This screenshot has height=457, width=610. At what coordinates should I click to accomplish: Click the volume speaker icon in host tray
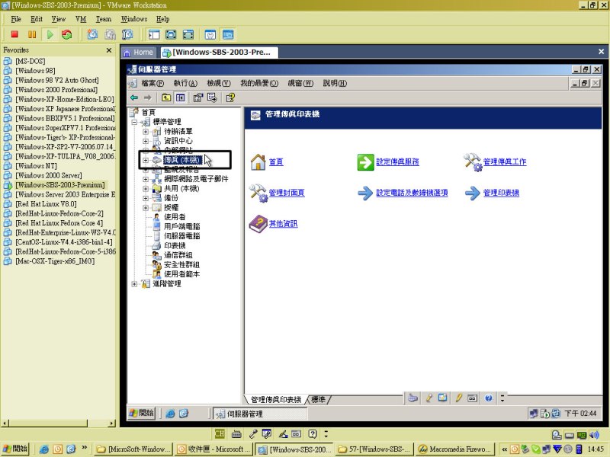click(594, 435)
